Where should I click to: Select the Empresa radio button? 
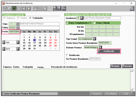point(5,18)
